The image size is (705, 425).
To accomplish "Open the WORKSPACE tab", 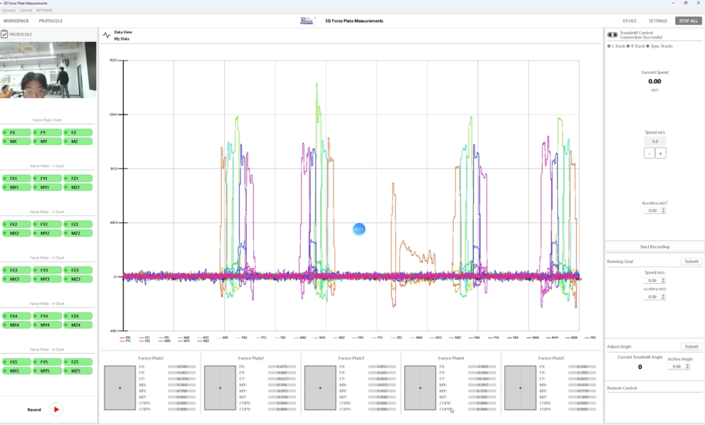I will pyautogui.click(x=16, y=21).
